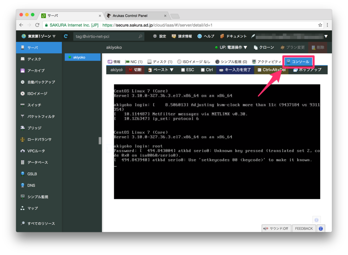Viewport: 348px width, 255px height.
Task: Go back with browser back arrow
Action: point(21,25)
